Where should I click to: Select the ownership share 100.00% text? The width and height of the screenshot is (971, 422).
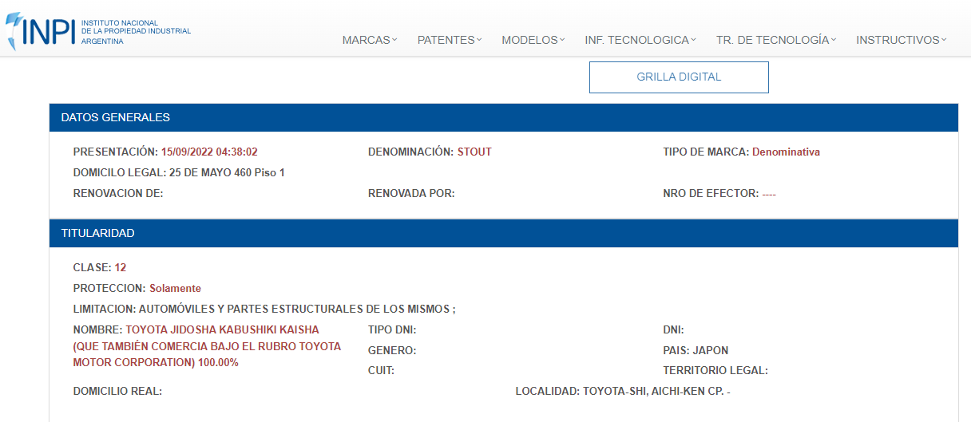tap(218, 362)
